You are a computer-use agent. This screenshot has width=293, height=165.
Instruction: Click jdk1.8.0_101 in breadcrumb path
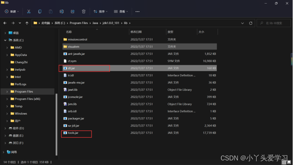click(111, 23)
